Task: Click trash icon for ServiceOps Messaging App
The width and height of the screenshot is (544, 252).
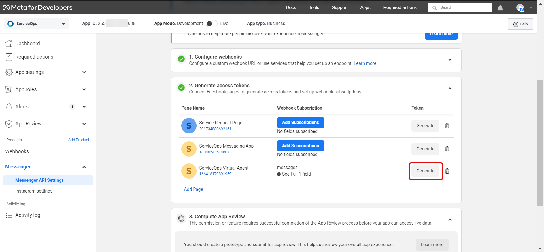Action: click(x=447, y=149)
